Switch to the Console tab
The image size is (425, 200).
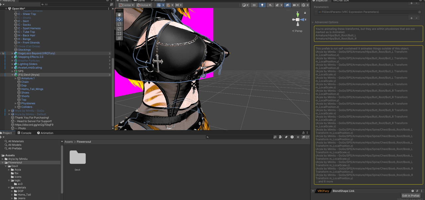pyautogui.click(x=24, y=133)
